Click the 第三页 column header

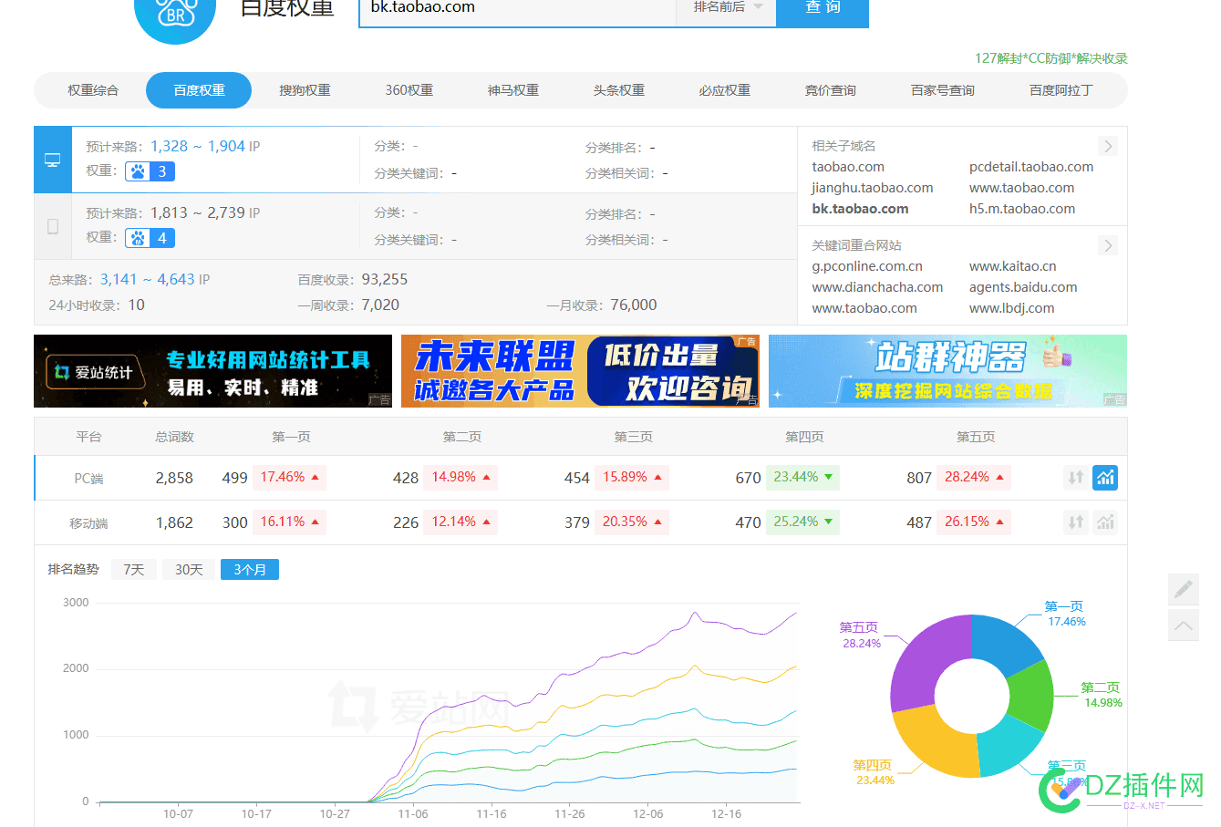(x=633, y=437)
